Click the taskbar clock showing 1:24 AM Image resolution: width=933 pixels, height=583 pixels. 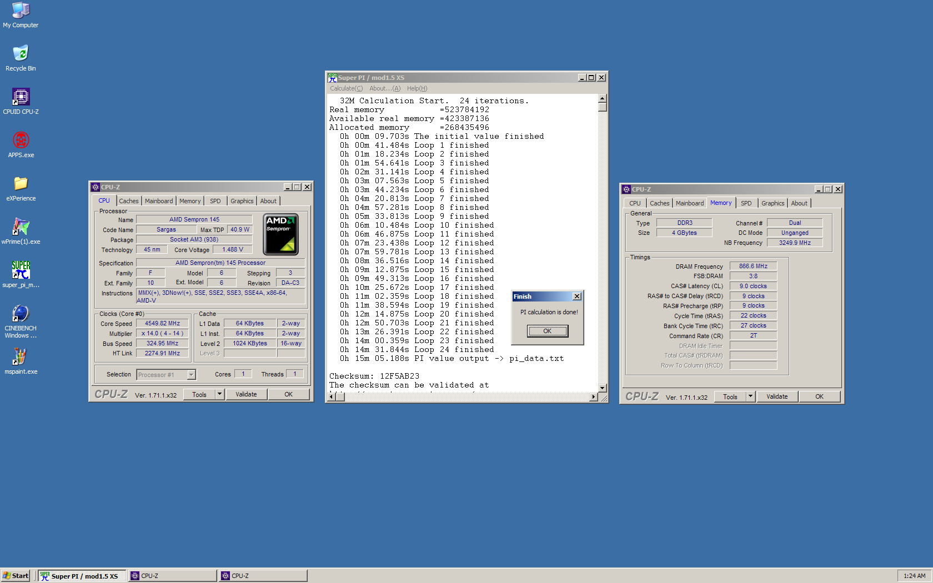click(914, 576)
